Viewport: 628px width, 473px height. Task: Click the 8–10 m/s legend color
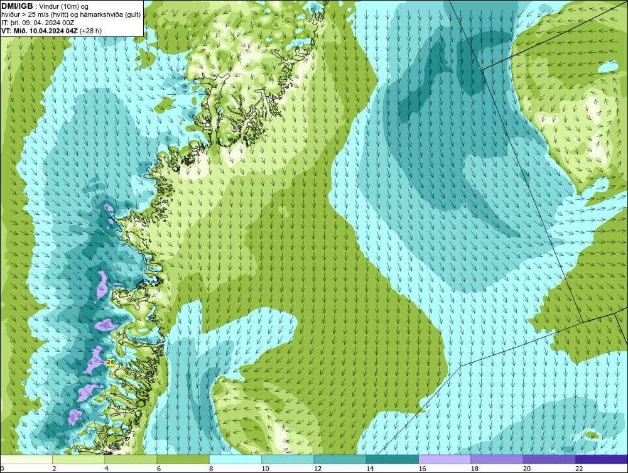(x=235, y=459)
